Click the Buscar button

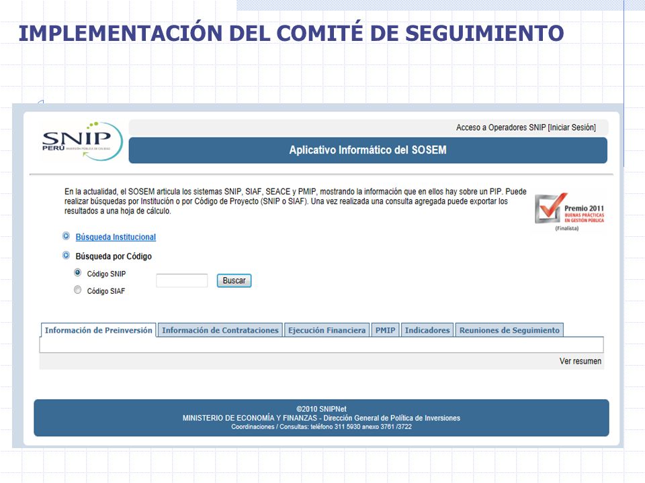coord(234,280)
